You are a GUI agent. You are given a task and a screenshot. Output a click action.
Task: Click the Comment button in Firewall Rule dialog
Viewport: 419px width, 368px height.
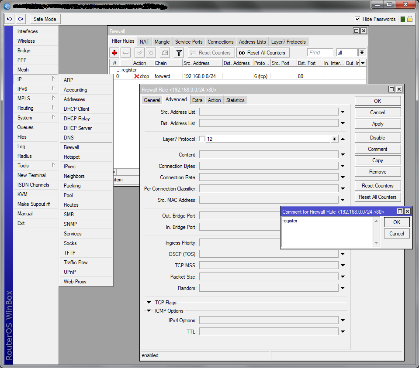tap(377, 149)
